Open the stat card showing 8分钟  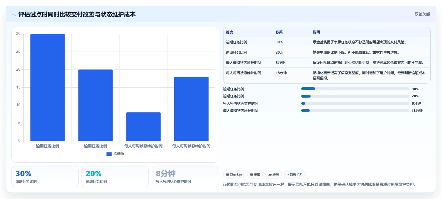(x=185, y=176)
